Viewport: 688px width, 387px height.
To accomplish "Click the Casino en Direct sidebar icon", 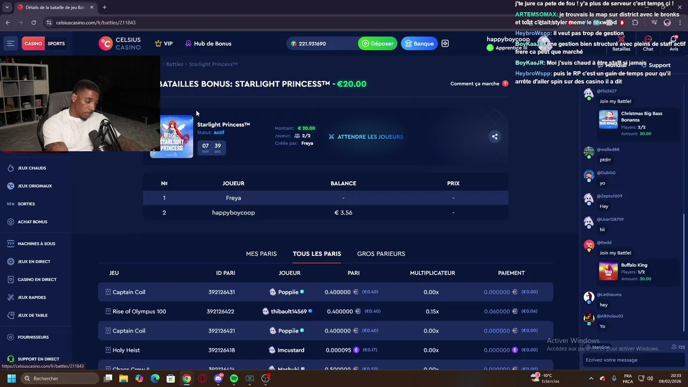I will click(11, 279).
